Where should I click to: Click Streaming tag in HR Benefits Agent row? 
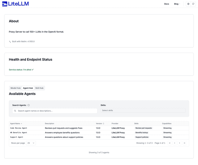[x=167, y=133]
